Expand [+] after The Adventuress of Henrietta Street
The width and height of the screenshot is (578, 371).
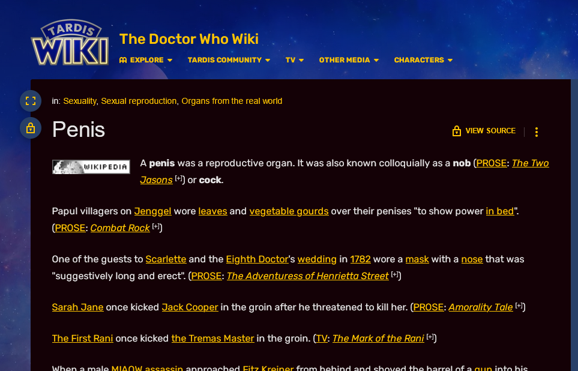click(395, 274)
